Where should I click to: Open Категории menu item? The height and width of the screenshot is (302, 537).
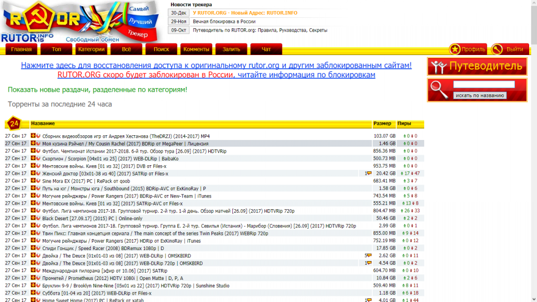pyautogui.click(x=91, y=49)
